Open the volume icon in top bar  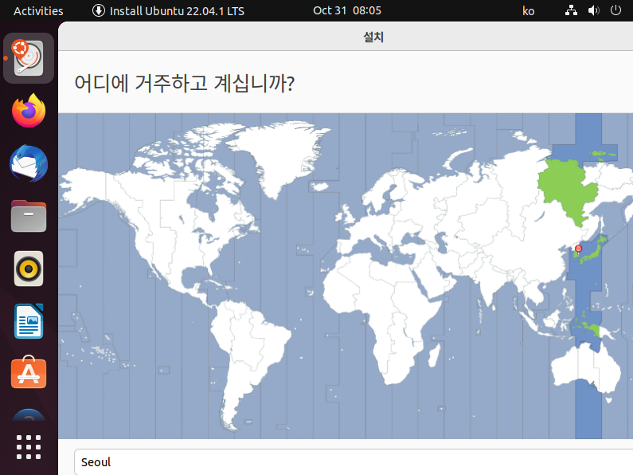[593, 10]
